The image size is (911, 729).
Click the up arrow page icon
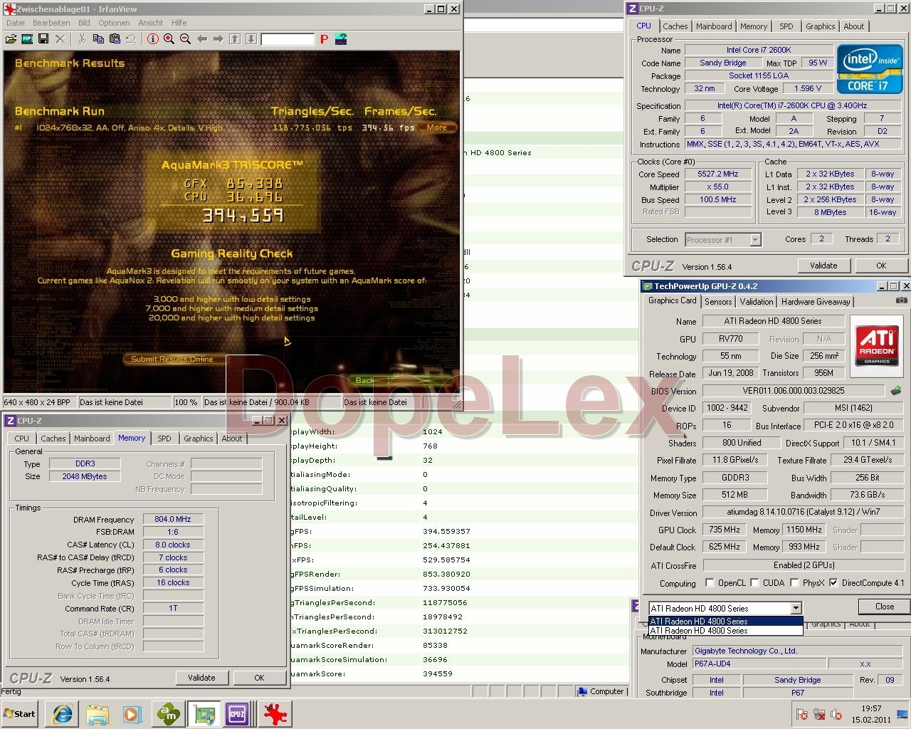[x=235, y=38]
